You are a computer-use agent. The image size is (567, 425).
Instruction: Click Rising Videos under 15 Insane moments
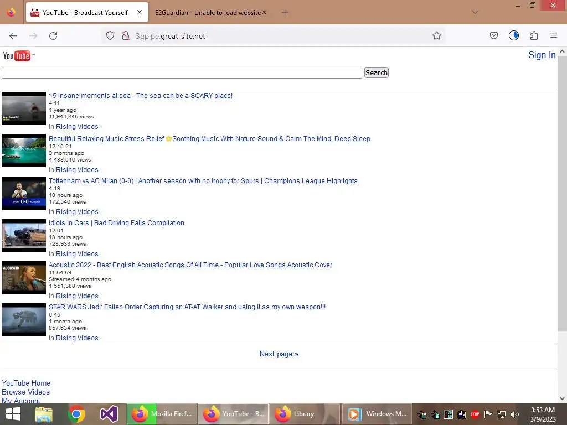click(77, 127)
